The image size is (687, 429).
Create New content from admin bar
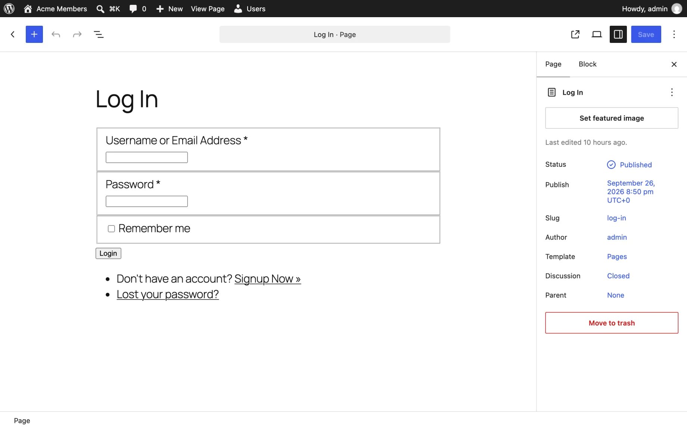[170, 9]
